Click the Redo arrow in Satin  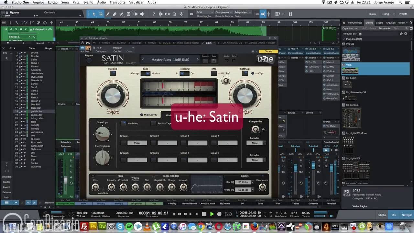pos(234,60)
